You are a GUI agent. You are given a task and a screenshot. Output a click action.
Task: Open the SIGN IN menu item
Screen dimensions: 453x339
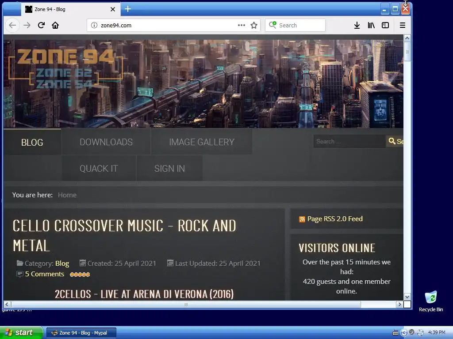click(x=169, y=169)
